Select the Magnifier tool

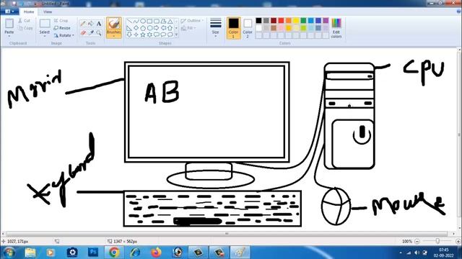click(x=99, y=32)
